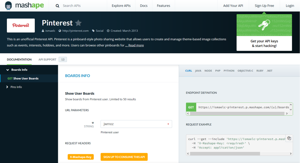The image size is (300, 163).
Task: Click right arrow of request example scrollbar
Action: 291,154
